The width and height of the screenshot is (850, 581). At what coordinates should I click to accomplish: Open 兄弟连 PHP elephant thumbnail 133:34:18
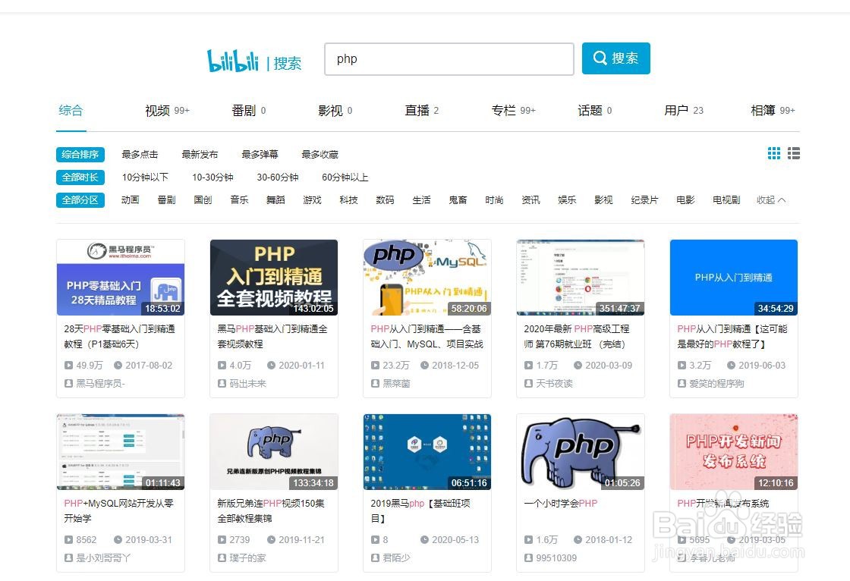coord(274,452)
